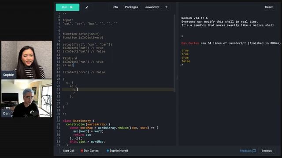Open the Packages tab
Screen dimensions: 282x158
(x=131, y=7)
